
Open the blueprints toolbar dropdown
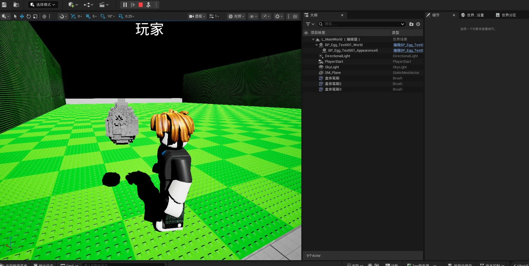(x=88, y=5)
